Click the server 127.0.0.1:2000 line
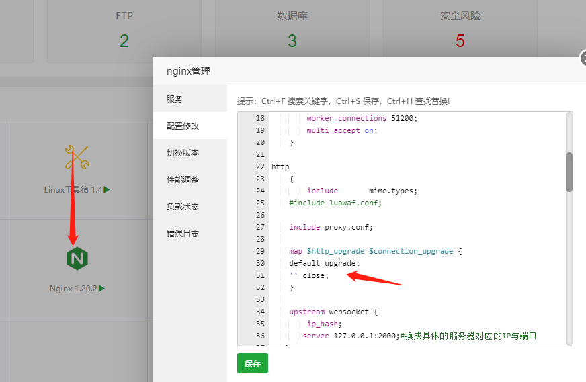The height and width of the screenshot is (382, 586). click(x=419, y=336)
